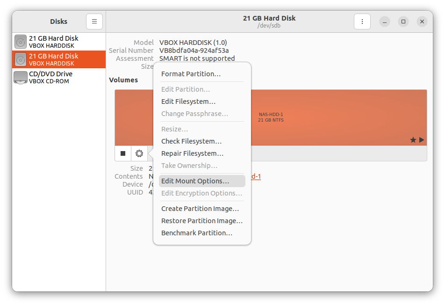Choose Restore Partition Image…

pos(202,221)
